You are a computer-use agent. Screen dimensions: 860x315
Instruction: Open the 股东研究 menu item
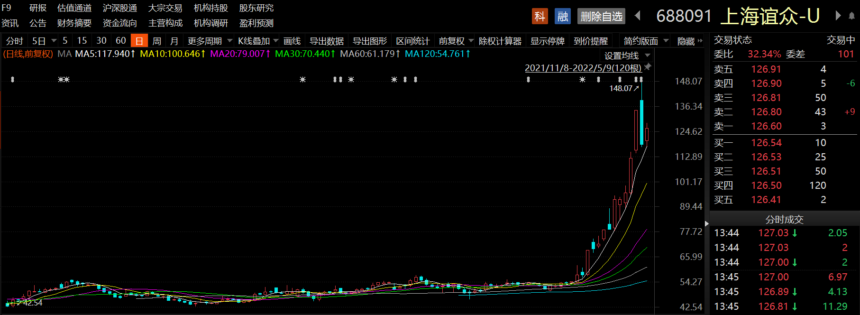click(x=256, y=8)
